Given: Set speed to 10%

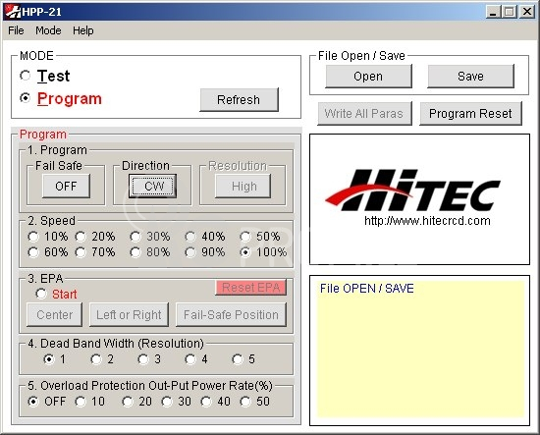Looking at the screenshot, I should coord(33,237).
